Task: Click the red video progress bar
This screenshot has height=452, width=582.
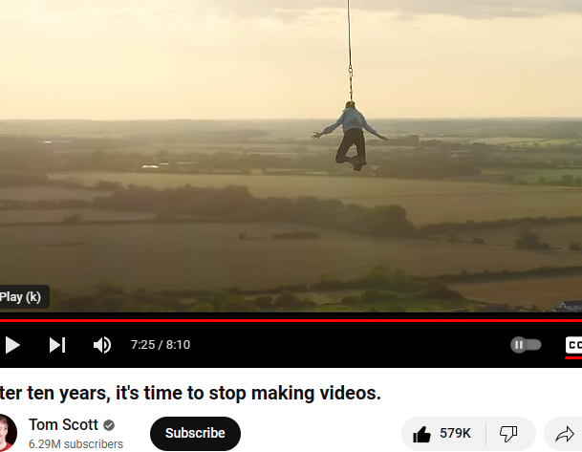Action: point(291,320)
